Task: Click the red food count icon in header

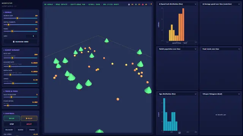Action: click(x=143, y=4)
